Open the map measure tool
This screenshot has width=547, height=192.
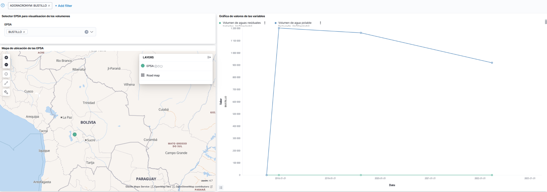(x=6, y=83)
